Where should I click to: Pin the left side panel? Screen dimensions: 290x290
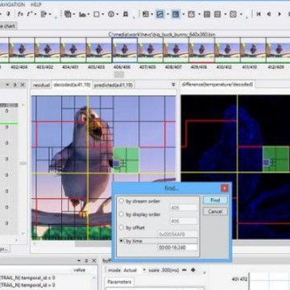point(15,85)
